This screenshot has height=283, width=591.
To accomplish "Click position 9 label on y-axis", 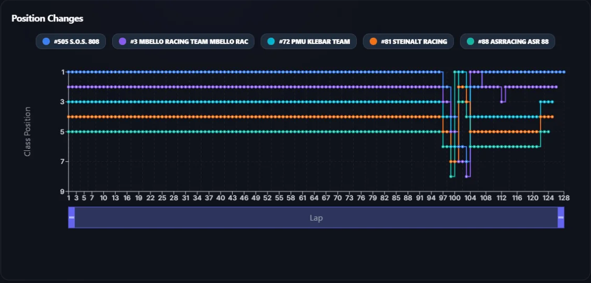I will click(x=63, y=191).
